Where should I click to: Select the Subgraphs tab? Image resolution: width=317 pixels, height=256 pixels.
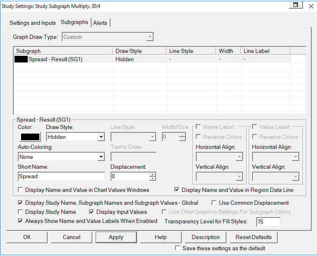click(x=74, y=22)
